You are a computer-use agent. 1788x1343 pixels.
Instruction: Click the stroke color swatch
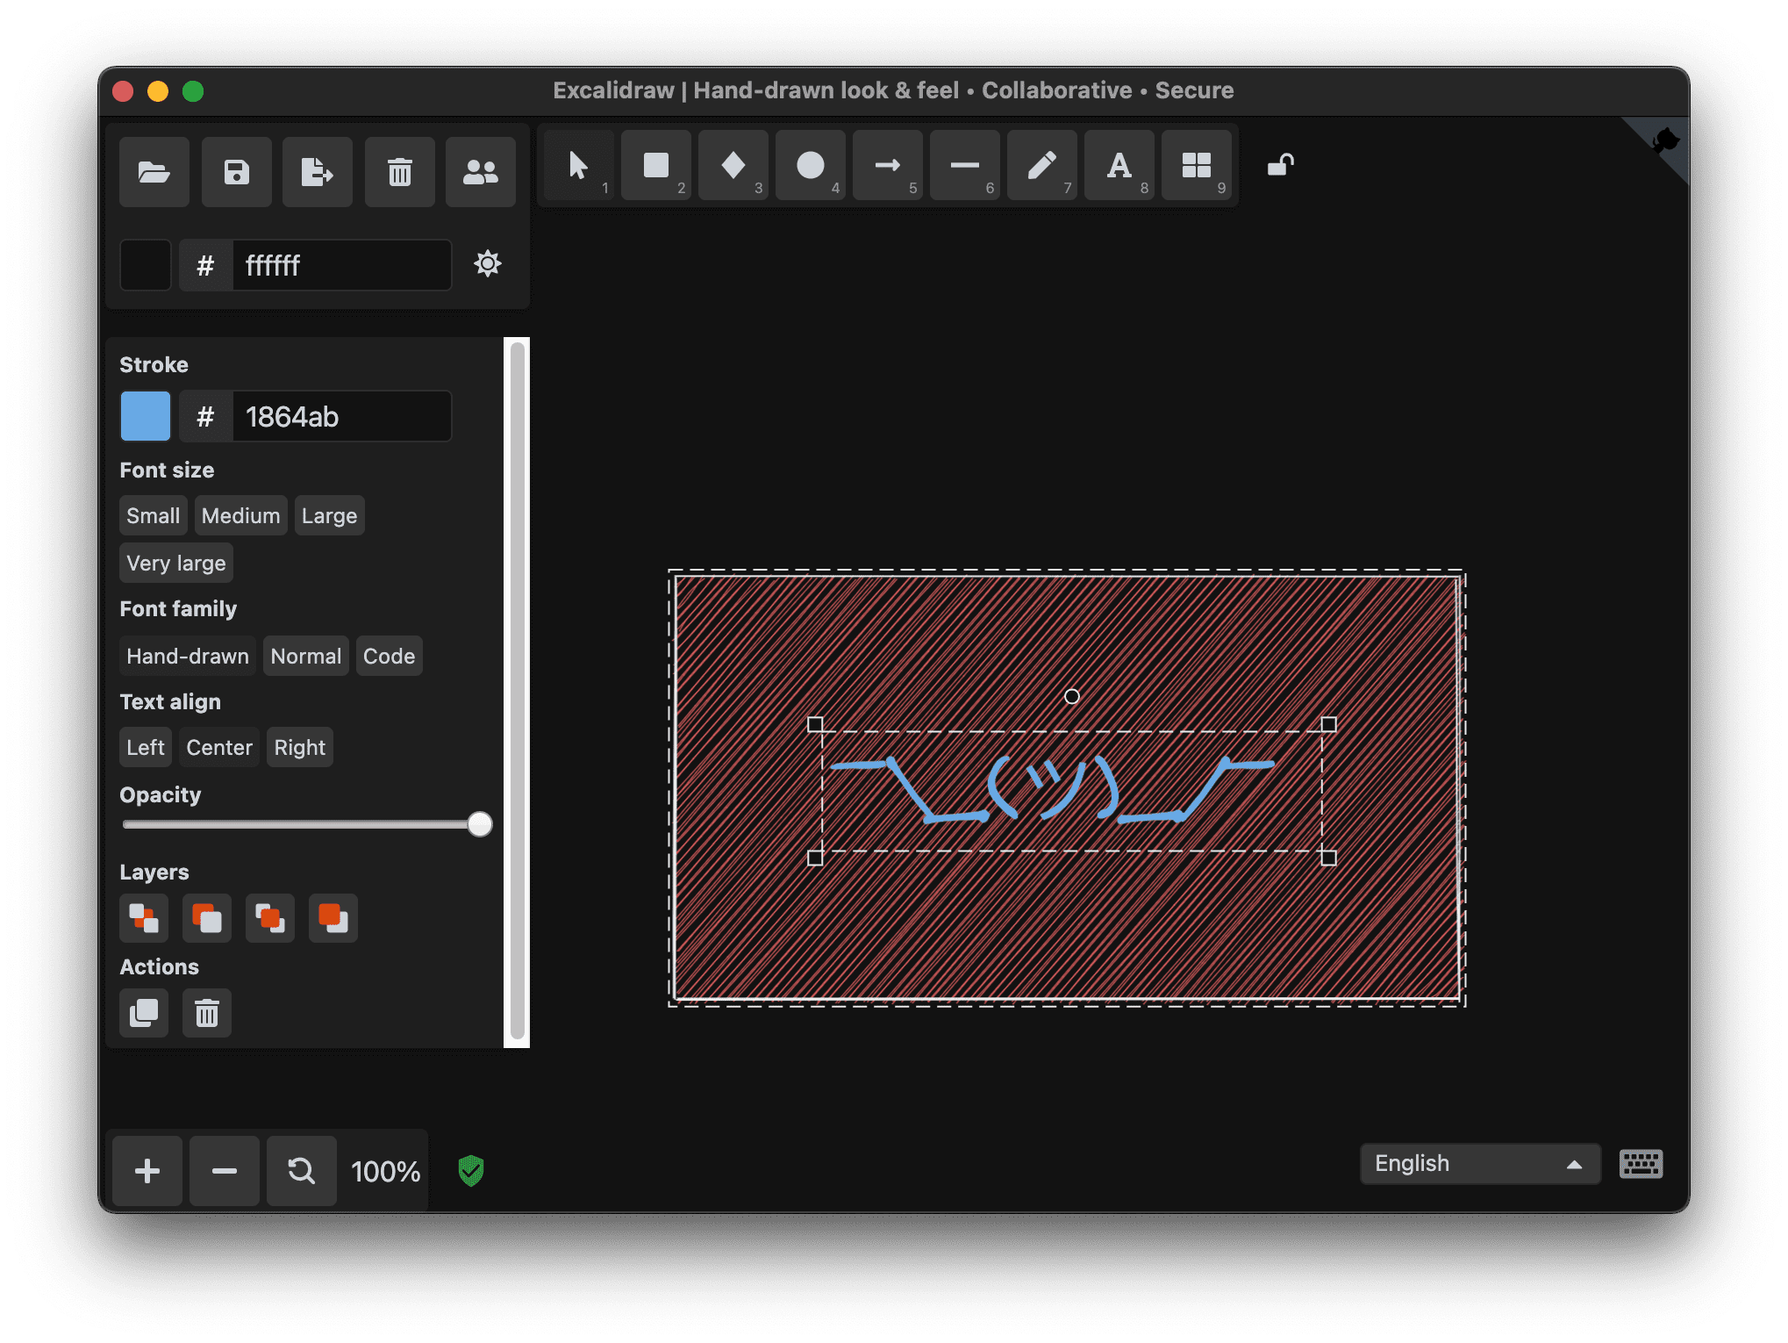(x=146, y=416)
